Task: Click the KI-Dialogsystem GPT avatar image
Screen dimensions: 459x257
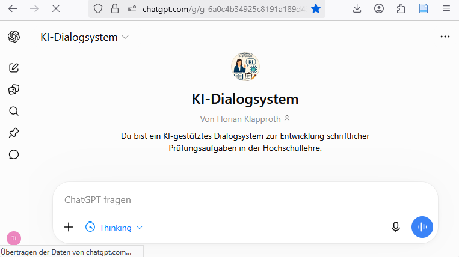Action: (x=245, y=67)
